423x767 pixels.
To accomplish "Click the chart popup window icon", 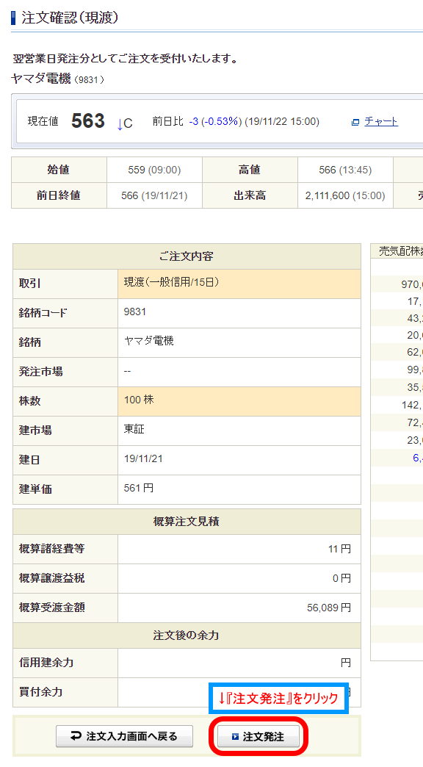I will click(355, 122).
